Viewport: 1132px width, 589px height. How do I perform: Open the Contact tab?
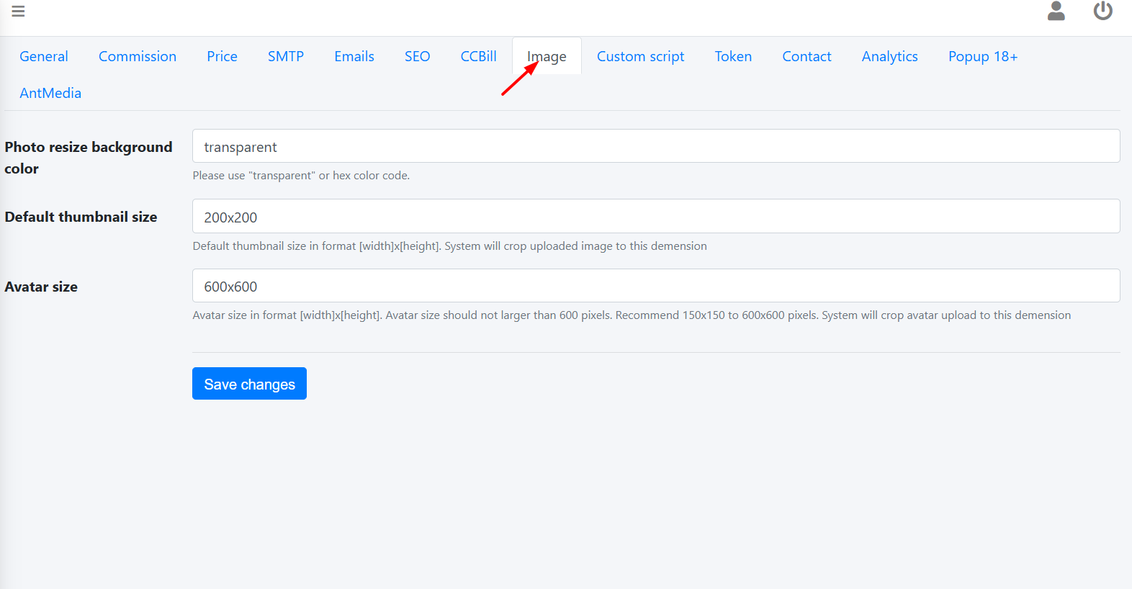pyautogui.click(x=807, y=56)
